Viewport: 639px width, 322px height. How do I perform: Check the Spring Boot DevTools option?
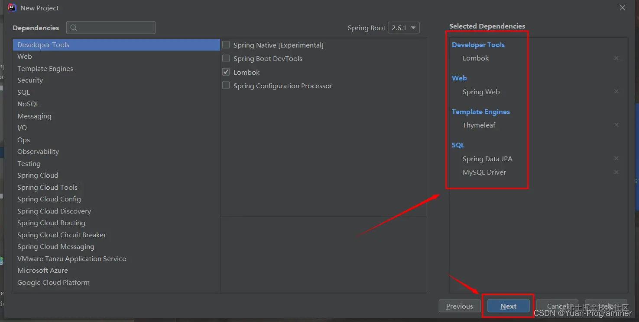coord(226,58)
